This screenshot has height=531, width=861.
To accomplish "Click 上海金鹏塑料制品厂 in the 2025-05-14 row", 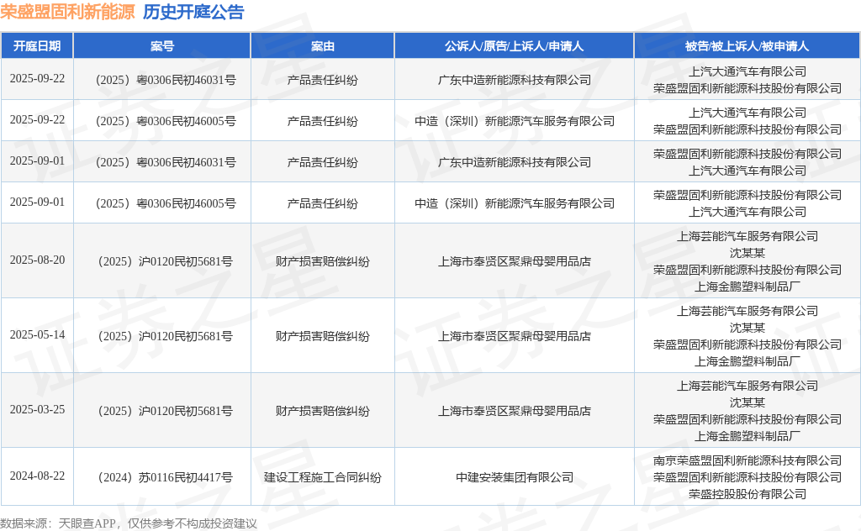I will click(x=747, y=361).
